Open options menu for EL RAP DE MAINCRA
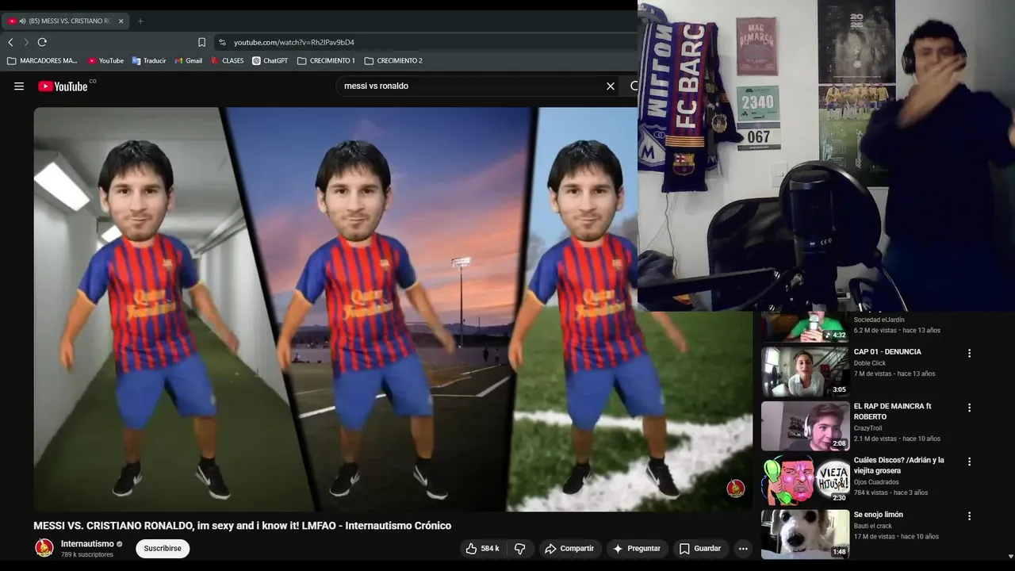This screenshot has height=571, width=1015. (x=969, y=408)
